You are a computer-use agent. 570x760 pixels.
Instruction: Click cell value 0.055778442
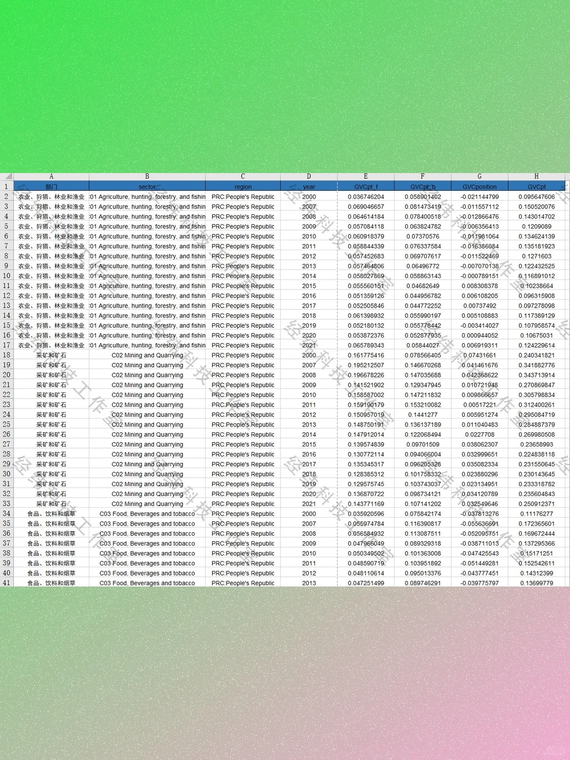(x=423, y=325)
